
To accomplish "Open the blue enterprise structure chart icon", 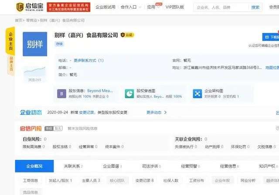I will tap(197, 94).
